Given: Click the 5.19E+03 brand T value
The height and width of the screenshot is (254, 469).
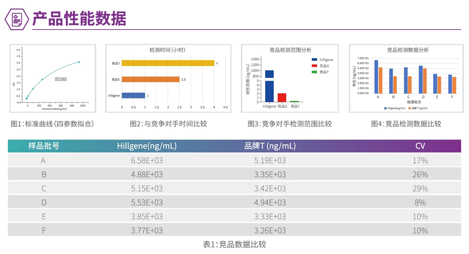Looking at the screenshot, I should 270,160.
